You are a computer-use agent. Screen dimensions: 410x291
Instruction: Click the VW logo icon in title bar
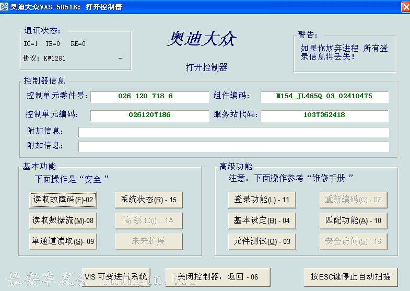point(4,7)
